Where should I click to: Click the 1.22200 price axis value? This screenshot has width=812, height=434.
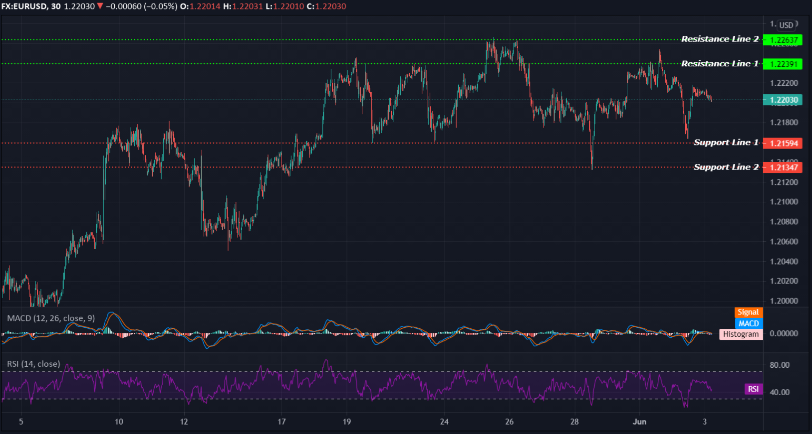[784, 83]
